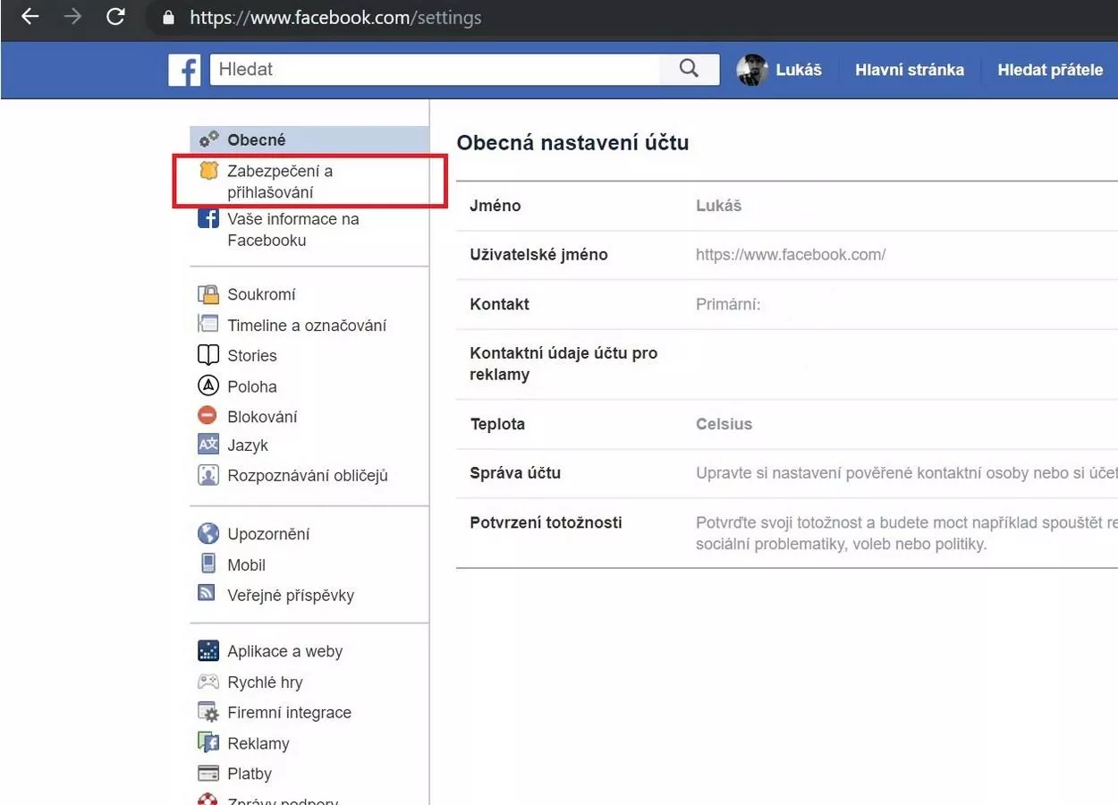Click the browser back arrow
This screenshot has width=1118, height=805.
[30, 17]
